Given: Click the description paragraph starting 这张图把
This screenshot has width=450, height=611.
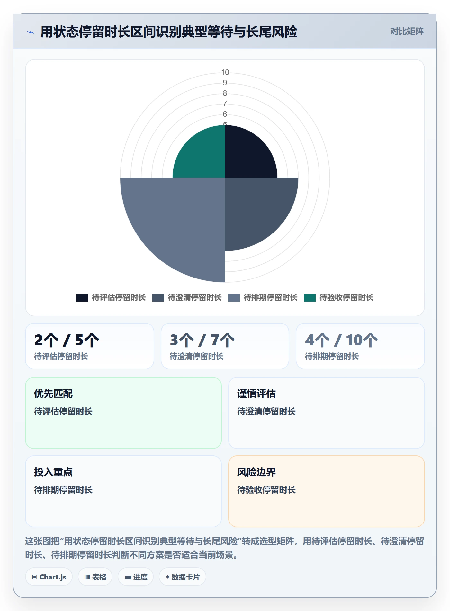Looking at the screenshot, I should [225, 548].
